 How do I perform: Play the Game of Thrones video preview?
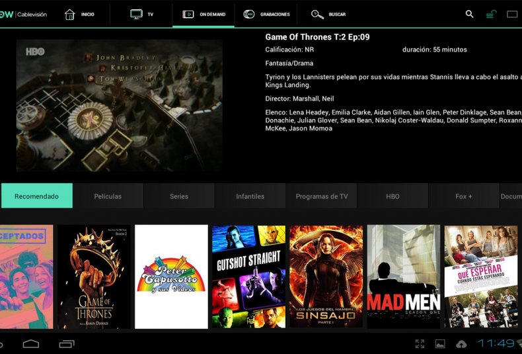[120, 105]
